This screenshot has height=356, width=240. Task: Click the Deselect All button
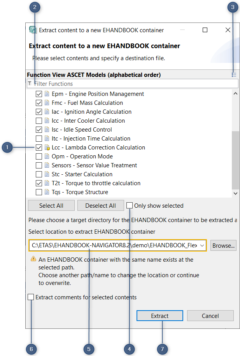click(x=100, y=205)
